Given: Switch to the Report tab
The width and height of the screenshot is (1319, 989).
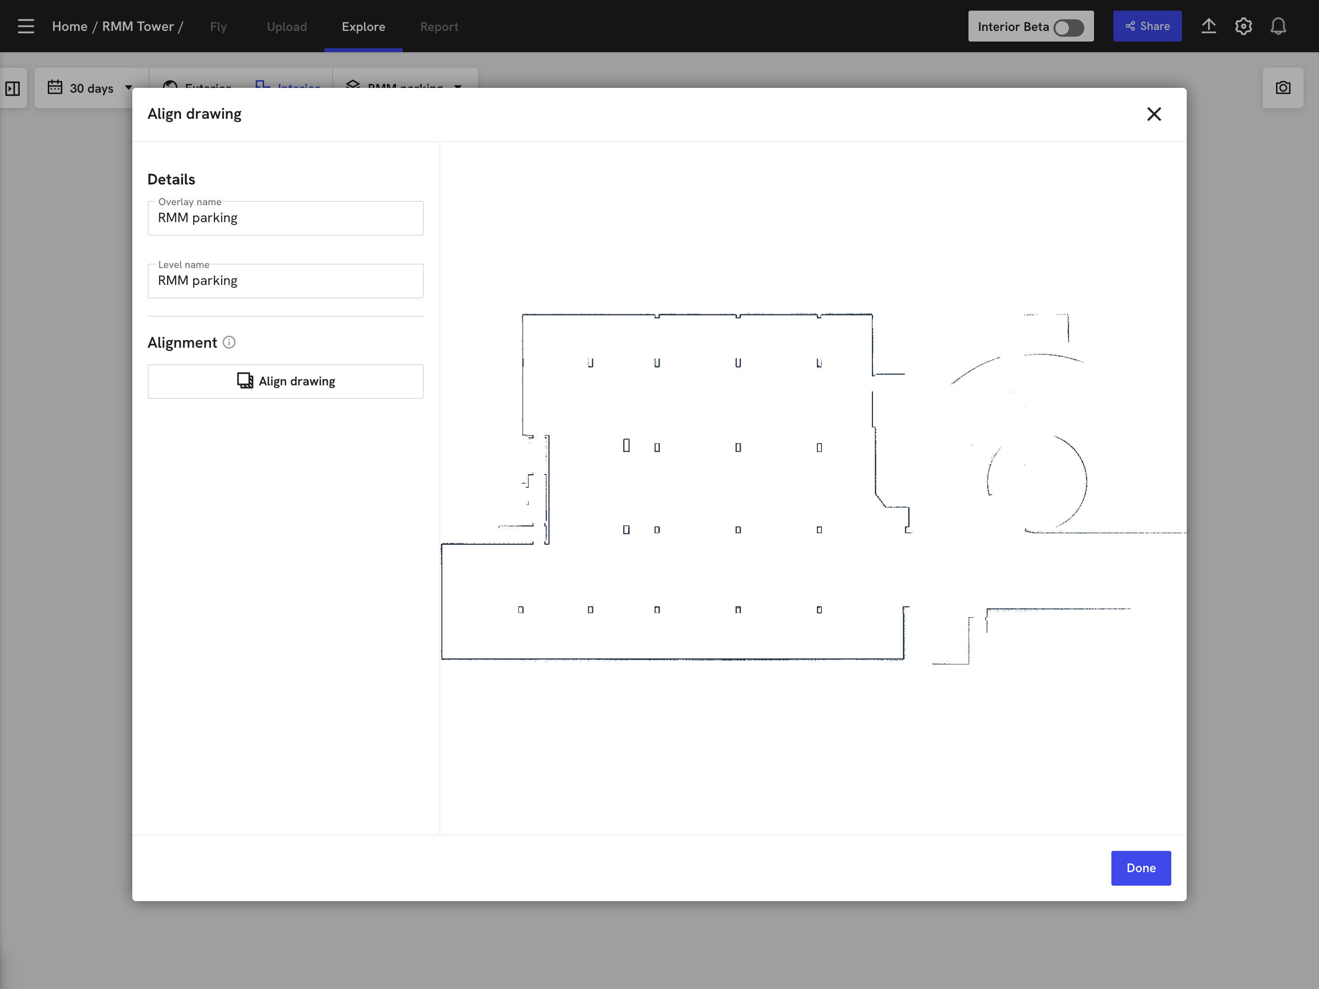Looking at the screenshot, I should (x=439, y=26).
